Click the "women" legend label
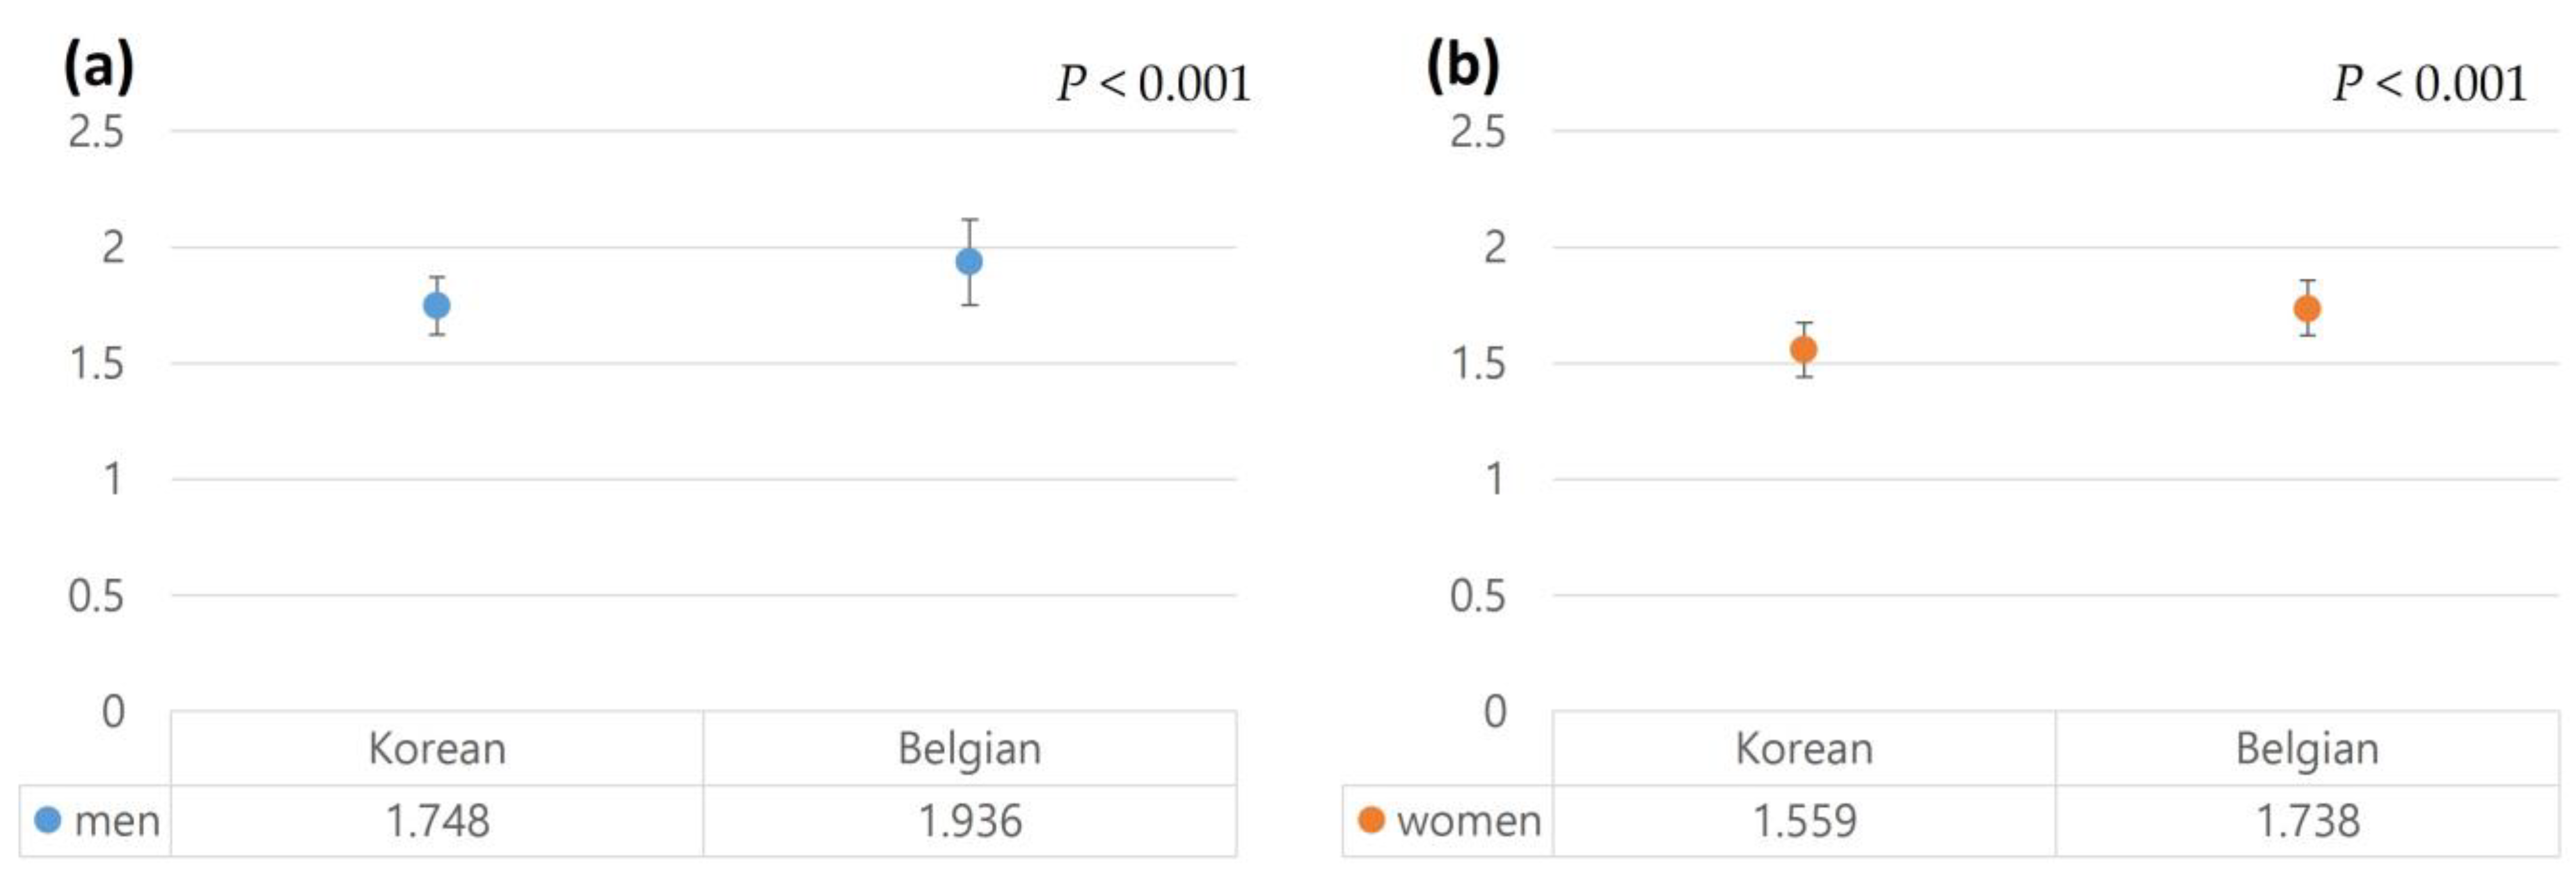 coord(1468,821)
